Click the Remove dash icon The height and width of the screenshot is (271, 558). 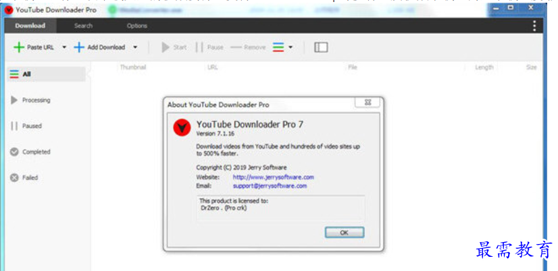(x=236, y=47)
